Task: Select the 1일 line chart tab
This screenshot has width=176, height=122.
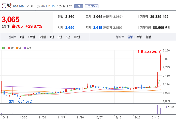Action: (22, 37)
